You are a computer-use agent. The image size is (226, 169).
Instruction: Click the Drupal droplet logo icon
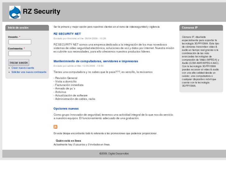tap(15, 12)
